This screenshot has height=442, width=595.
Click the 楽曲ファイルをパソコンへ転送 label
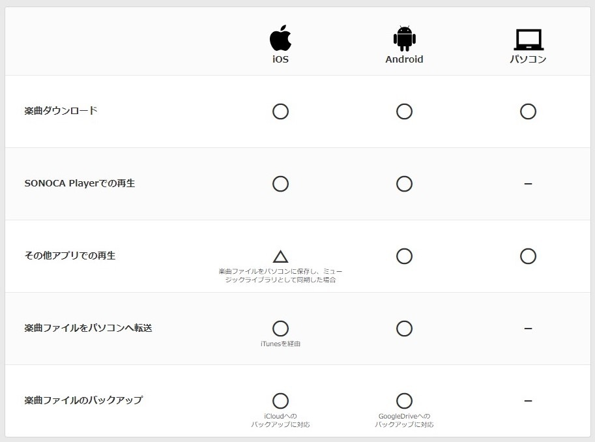[88, 328]
